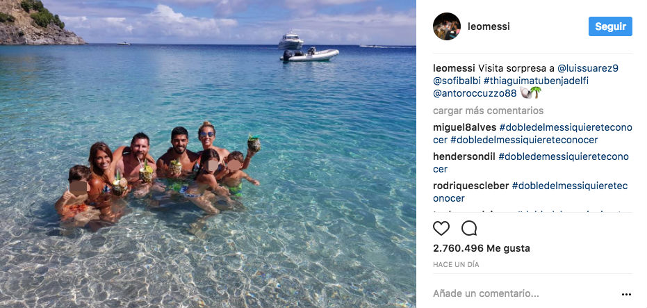Visit commenter rodriquescleber's profile
Viewport: 647px width, 308px height.
tap(470, 186)
